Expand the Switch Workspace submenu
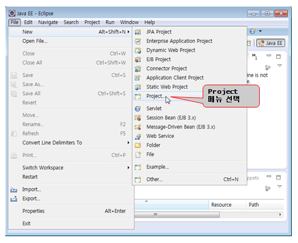Viewport: 298px width, 243px height. click(x=128, y=168)
